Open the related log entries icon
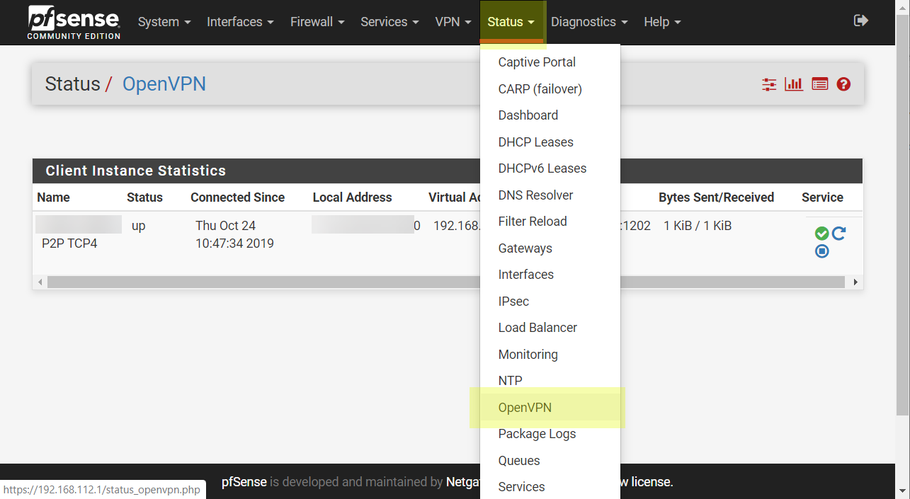 pos(819,84)
